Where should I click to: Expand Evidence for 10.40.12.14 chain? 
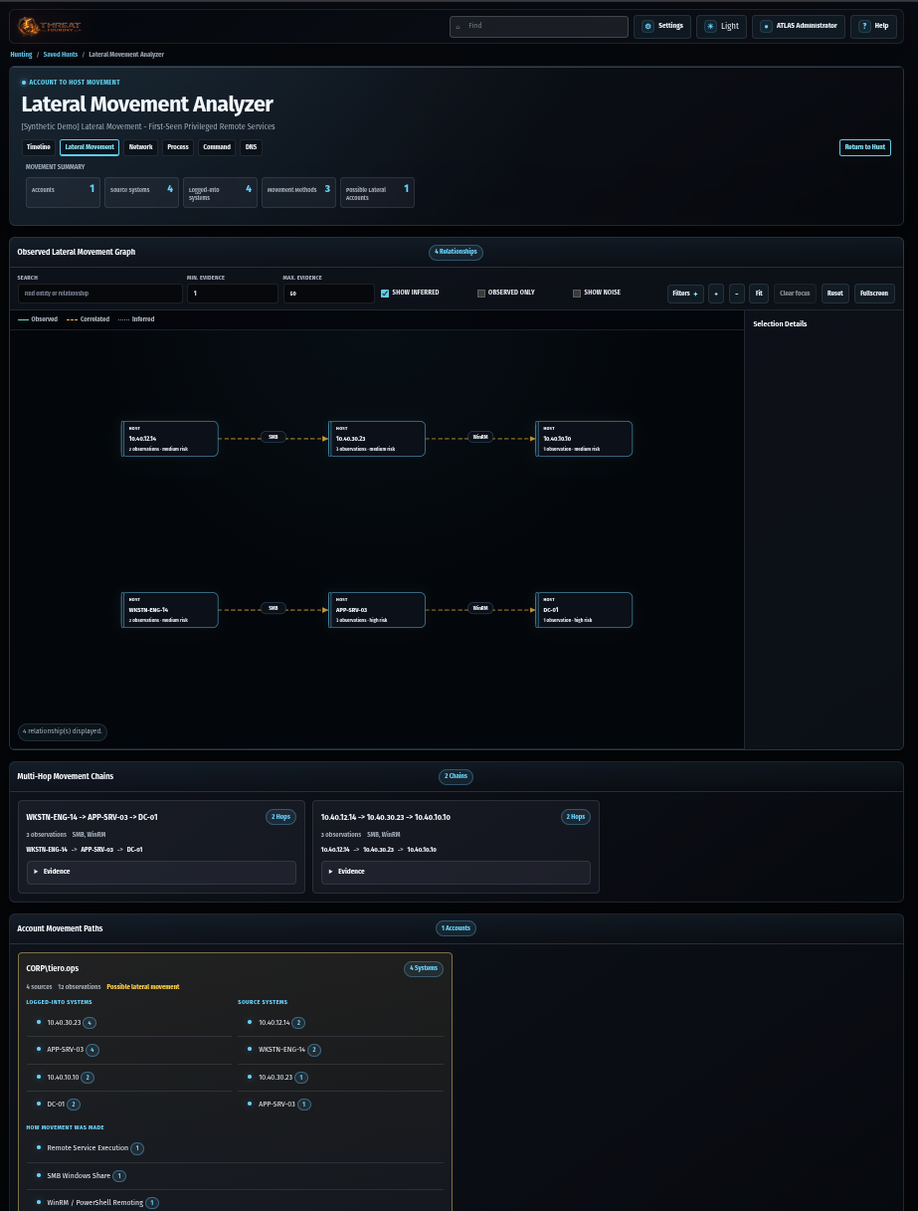click(x=456, y=872)
